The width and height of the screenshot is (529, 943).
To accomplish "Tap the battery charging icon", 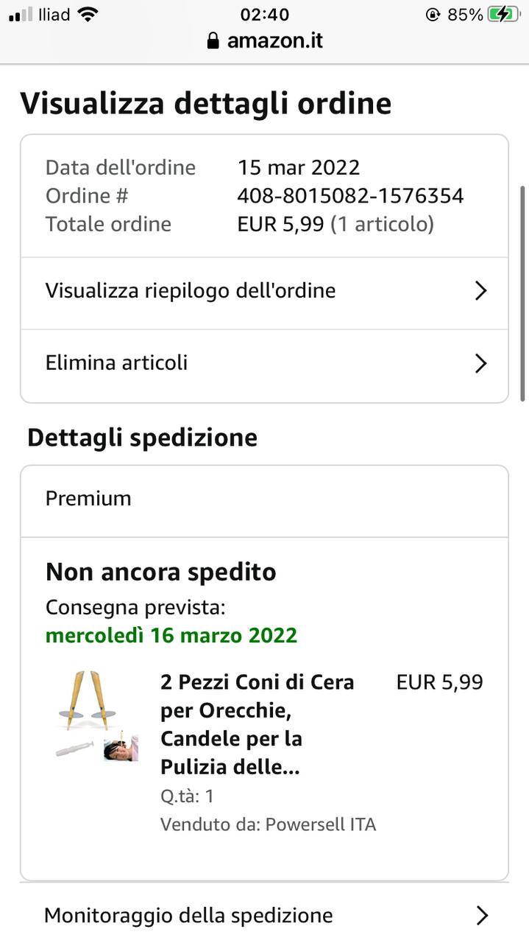I will click(x=503, y=15).
